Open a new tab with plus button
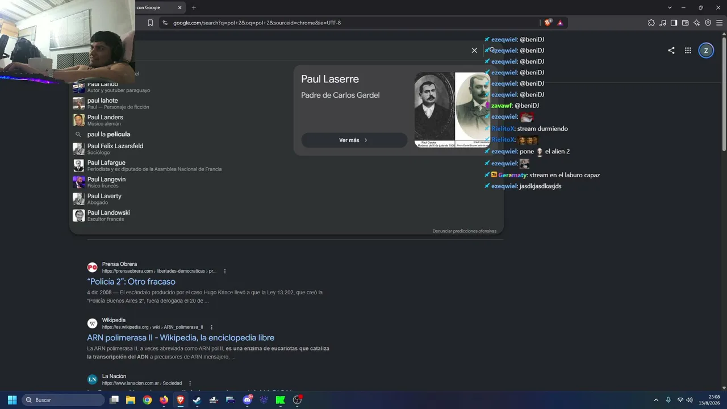The width and height of the screenshot is (727, 409). click(x=194, y=7)
